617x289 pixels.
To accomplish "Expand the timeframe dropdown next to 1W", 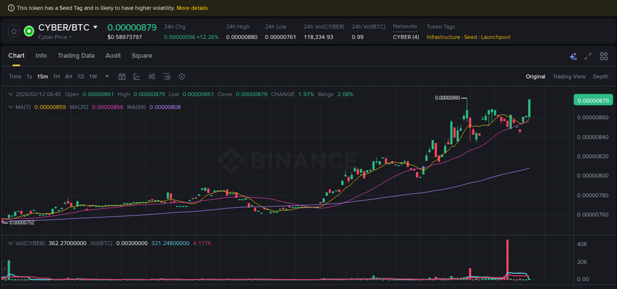I will [106, 76].
